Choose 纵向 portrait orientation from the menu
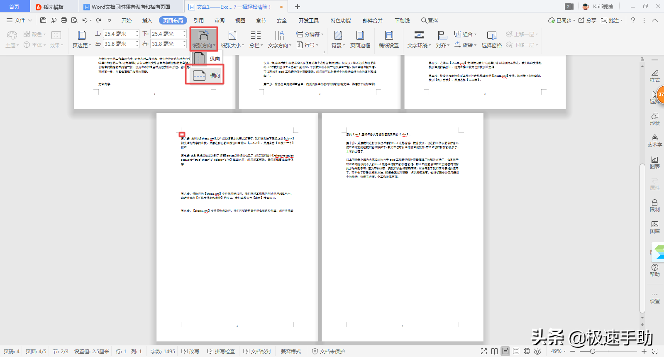 pyautogui.click(x=207, y=59)
